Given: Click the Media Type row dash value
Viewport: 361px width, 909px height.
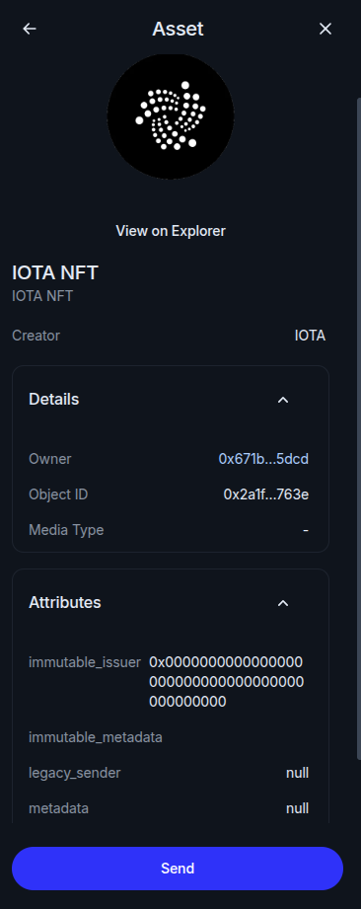Looking at the screenshot, I should [x=306, y=530].
